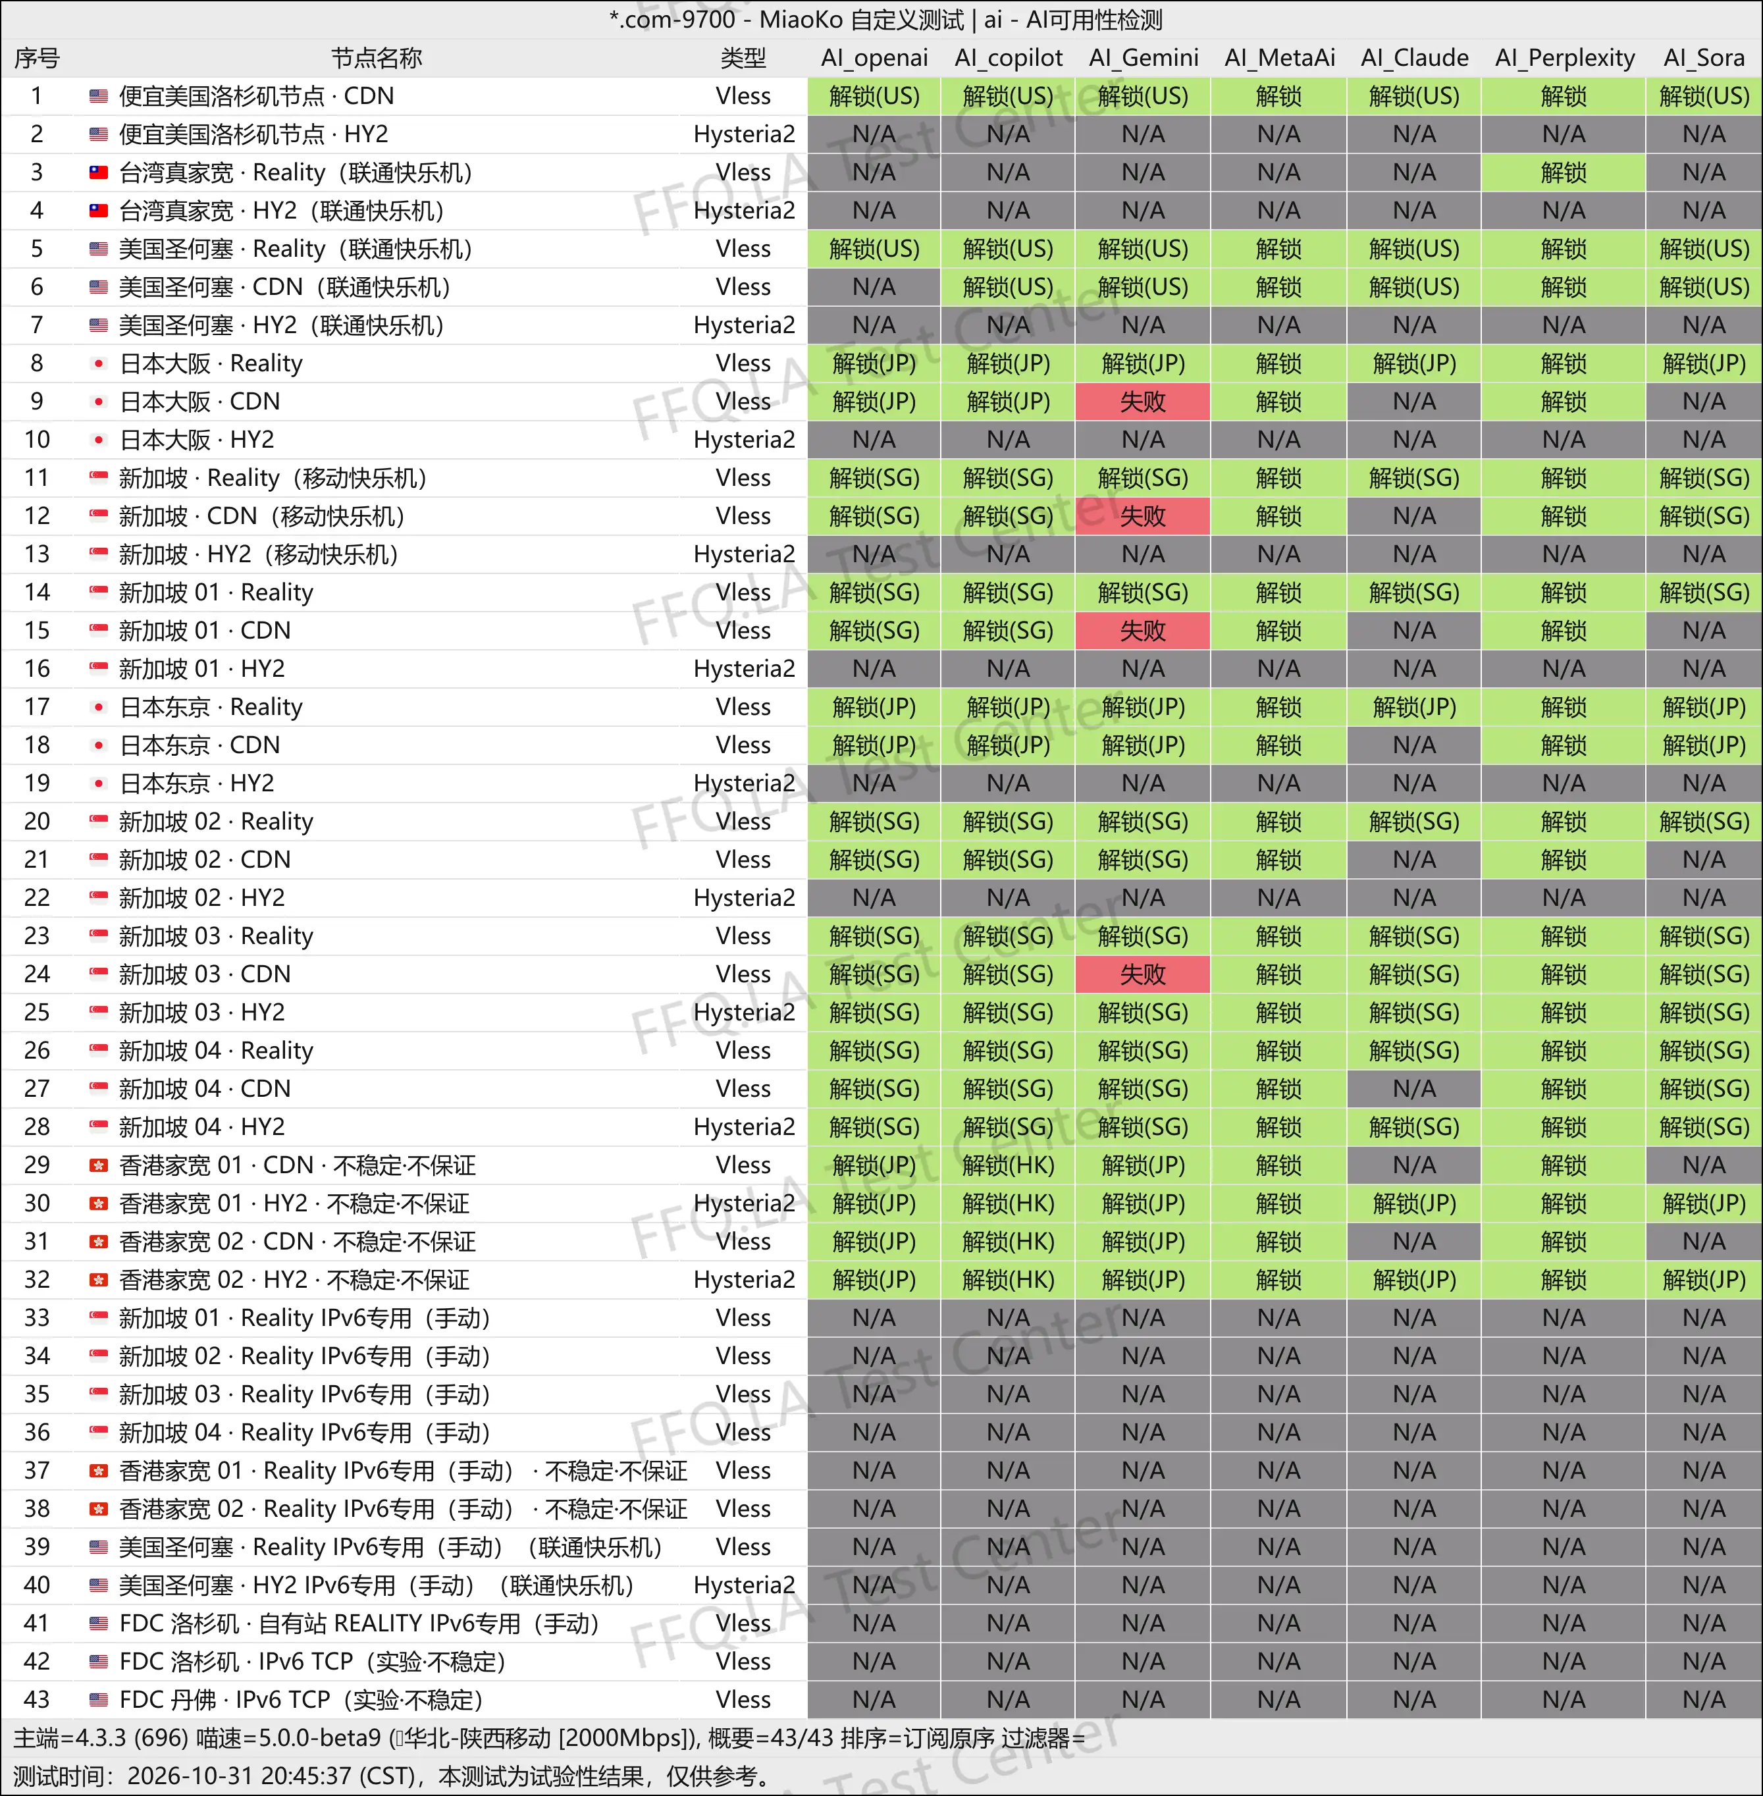This screenshot has height=1796, width=1763.
Task: Click the 失败 Gemini cell in row 15
Action: 1143,631
